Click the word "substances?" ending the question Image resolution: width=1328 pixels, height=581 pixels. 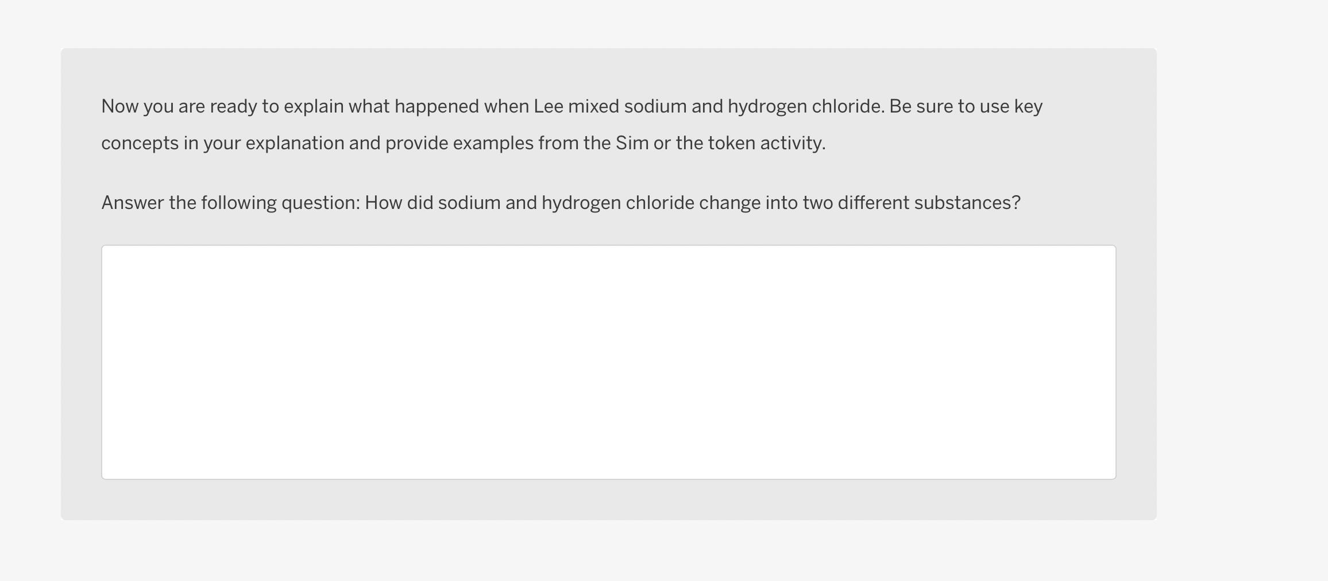[967, 203]
